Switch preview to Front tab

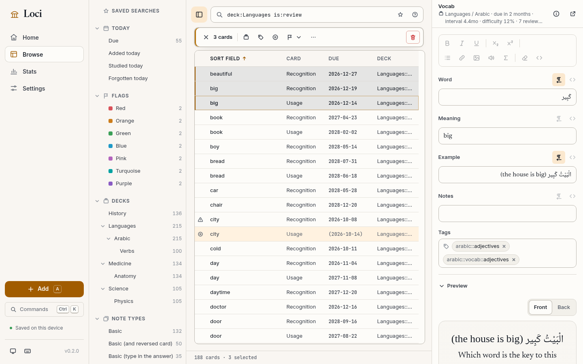[x=540, y=307]
